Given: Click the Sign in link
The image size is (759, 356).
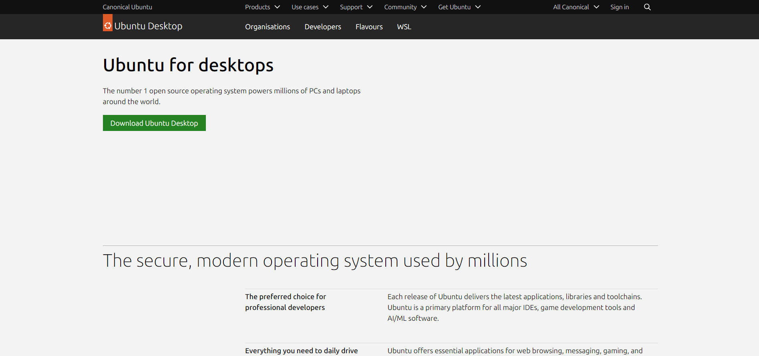Looking at the screenshot, I should pos(620,7).
